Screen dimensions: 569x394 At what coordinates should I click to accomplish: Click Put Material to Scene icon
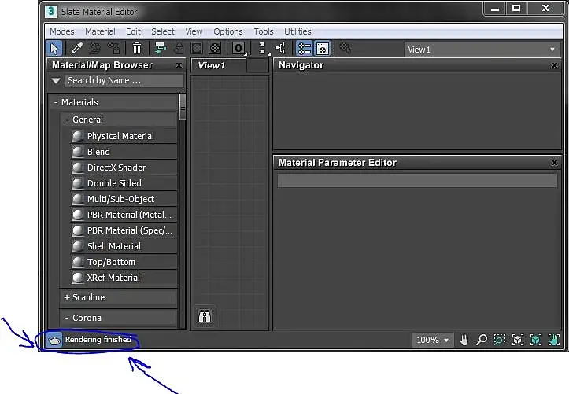[x=95, y=48]
